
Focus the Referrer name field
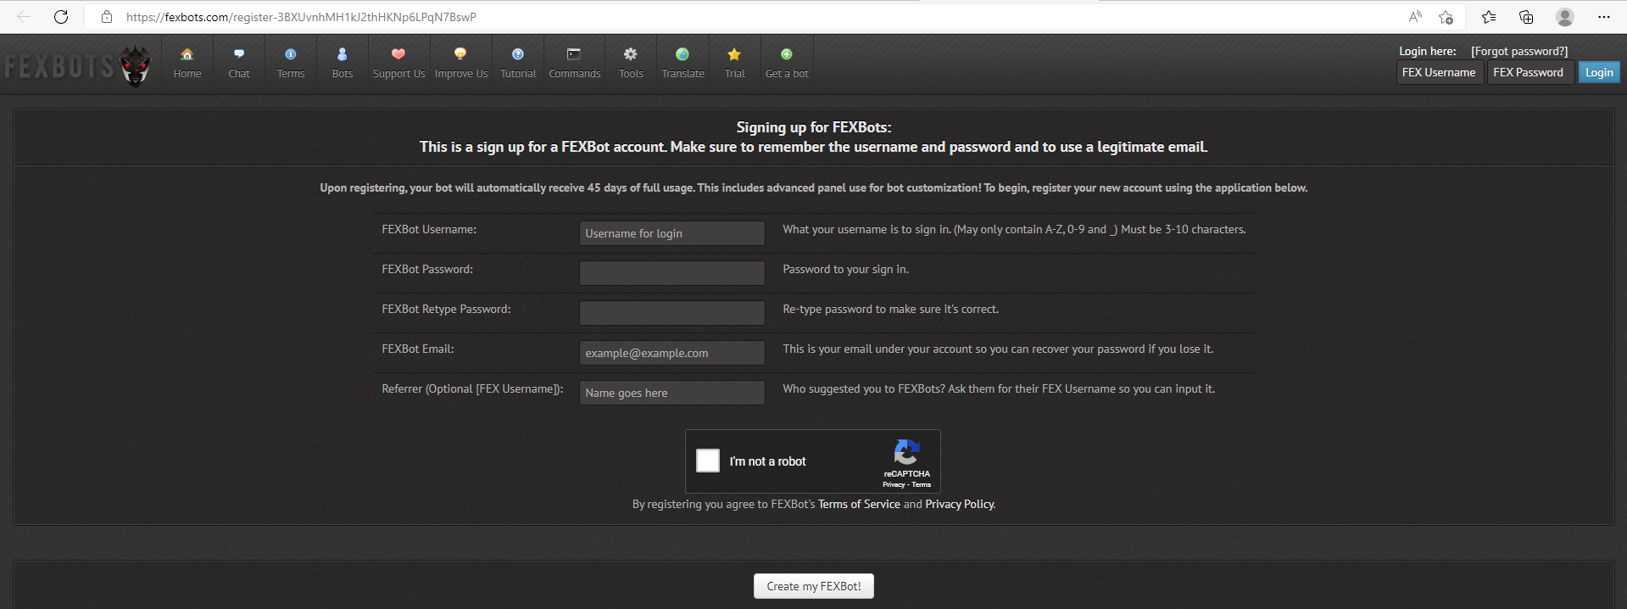[x=672, y=393]
